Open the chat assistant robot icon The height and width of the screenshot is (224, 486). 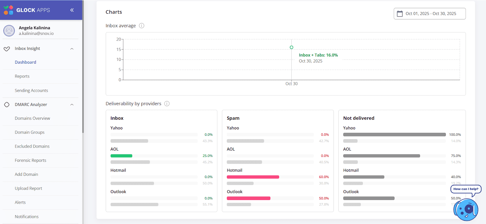click(x=466, y=209)
